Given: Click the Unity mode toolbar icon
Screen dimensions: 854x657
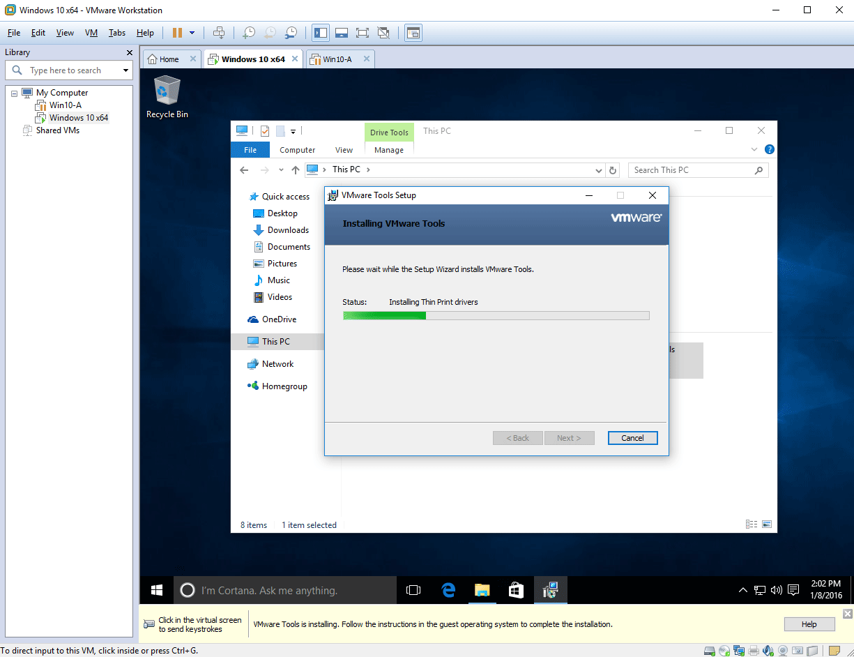Looking at the screenshot, I should click(x=383, y=33).
